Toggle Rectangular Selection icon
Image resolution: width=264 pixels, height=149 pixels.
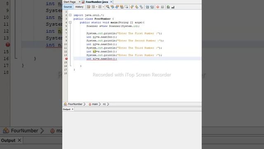point(126,7)
